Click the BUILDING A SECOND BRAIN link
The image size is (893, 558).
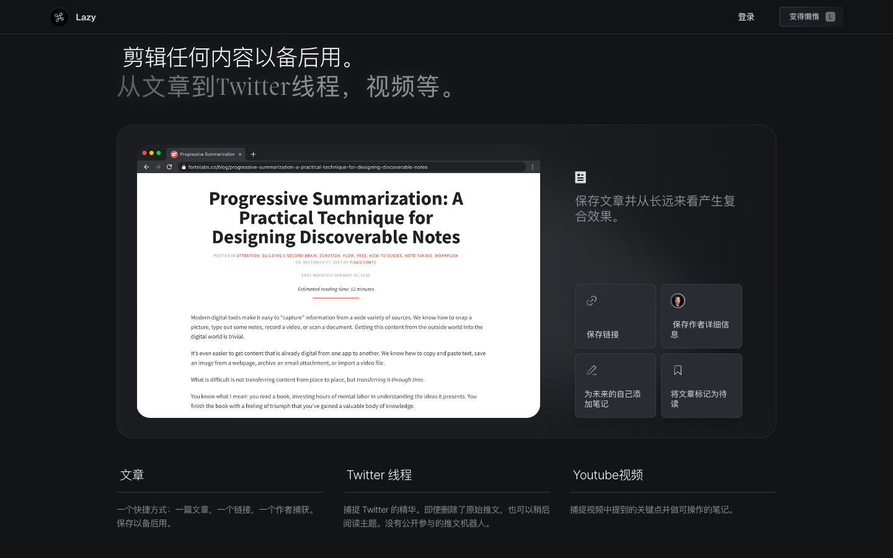pyautogui.click(x=290, y=255)
